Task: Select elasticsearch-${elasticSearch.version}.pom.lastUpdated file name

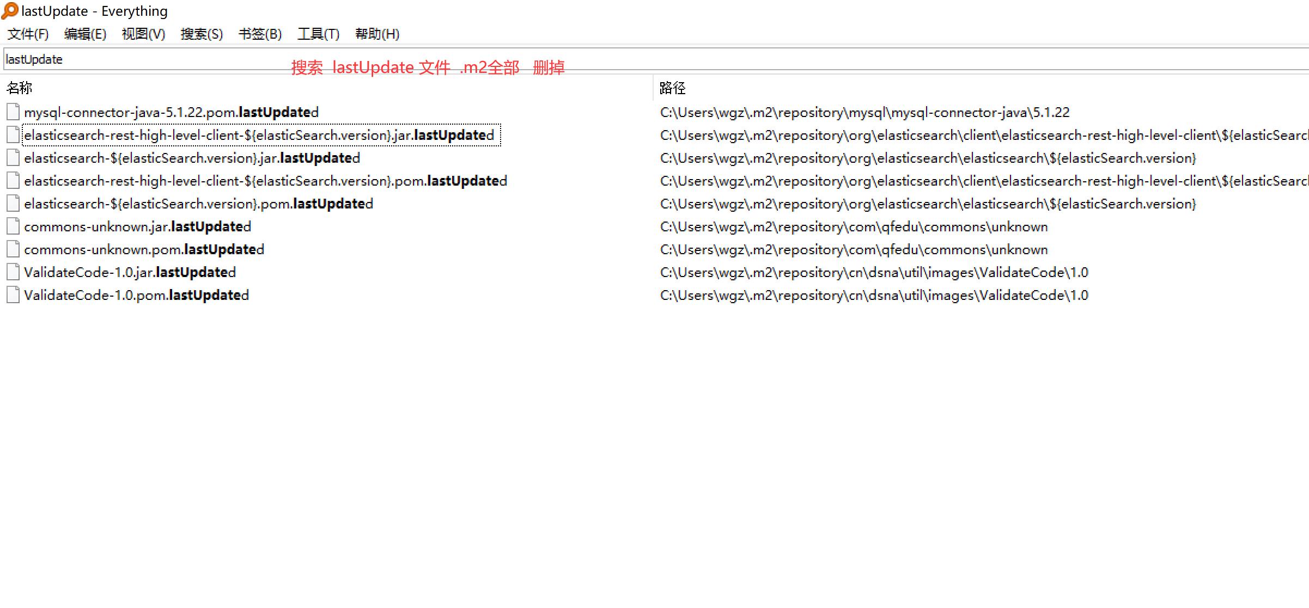Action: 198,204
